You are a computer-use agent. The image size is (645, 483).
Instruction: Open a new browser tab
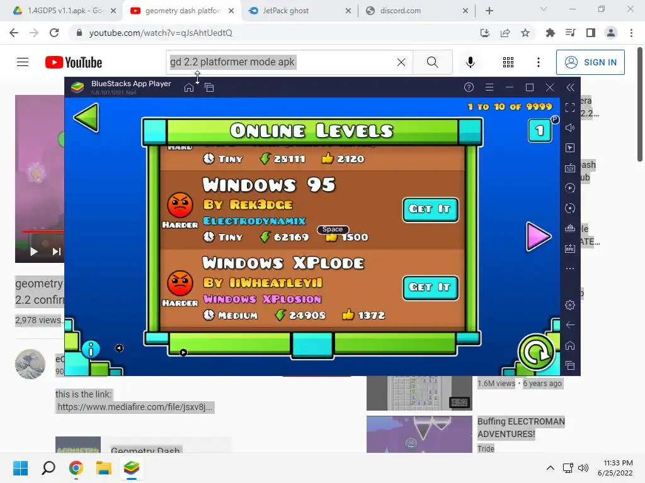click(489, 11)
